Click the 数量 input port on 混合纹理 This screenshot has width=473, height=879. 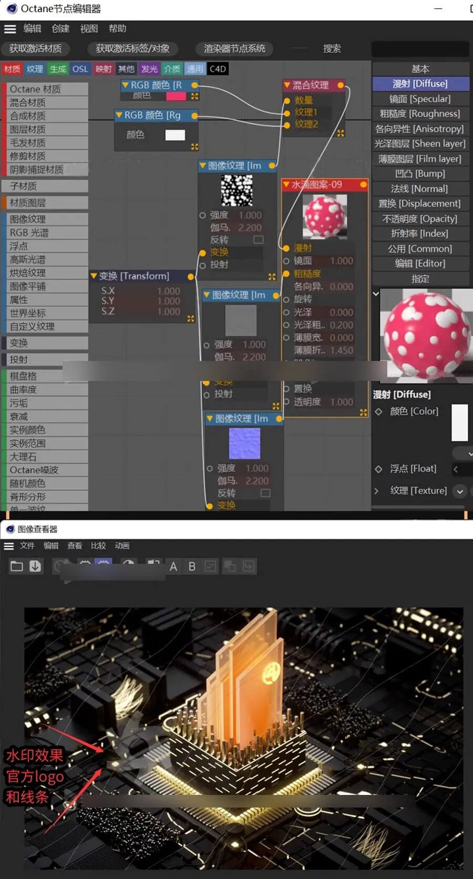286,100
